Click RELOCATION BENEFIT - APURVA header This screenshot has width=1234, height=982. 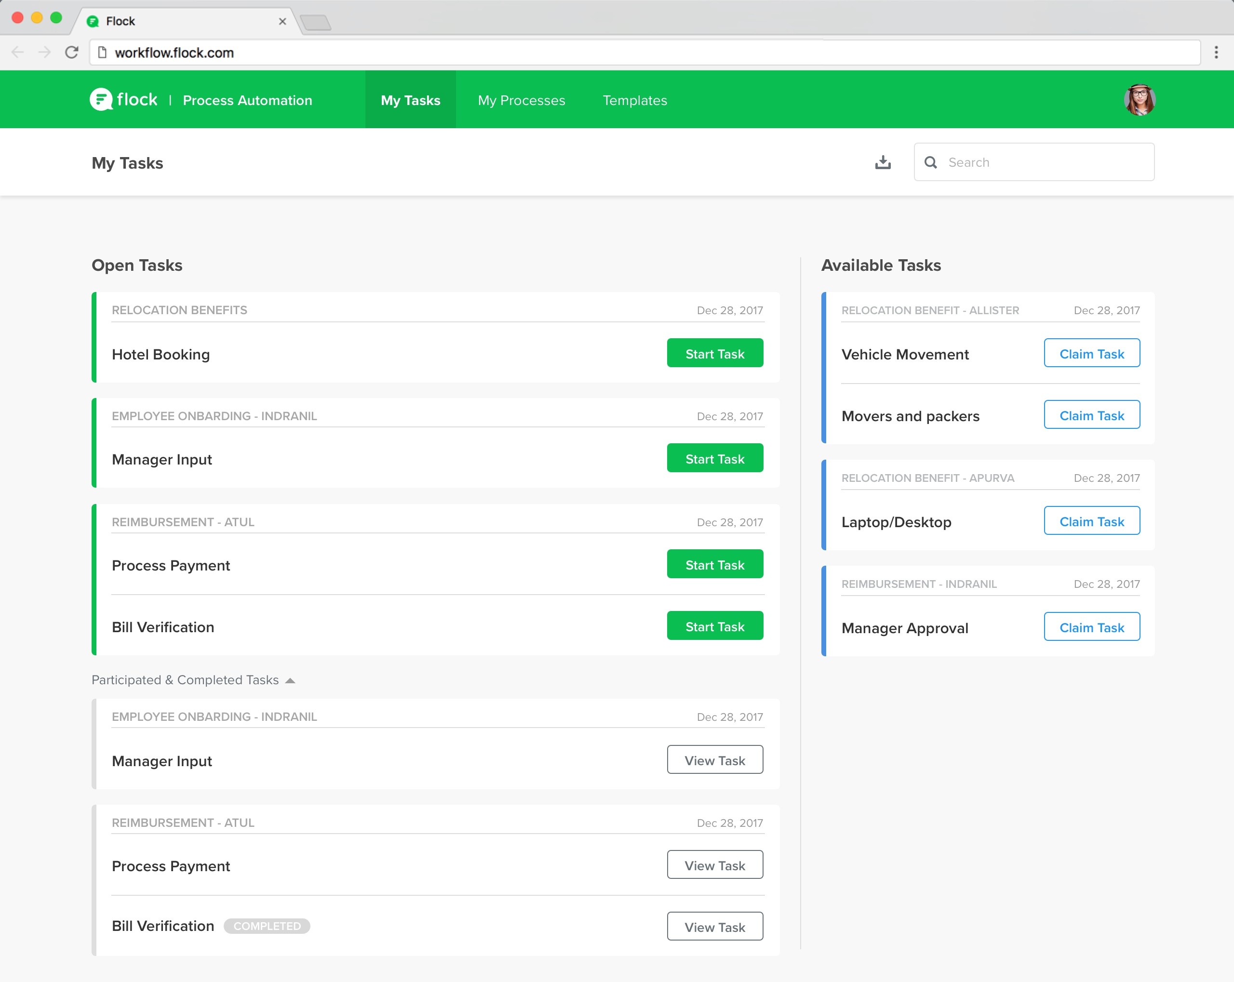pos(928,478)
